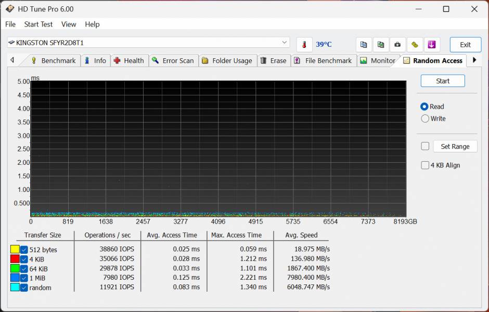Click the purple down-arrow minimize-to-tray icon

pos(432,45)
